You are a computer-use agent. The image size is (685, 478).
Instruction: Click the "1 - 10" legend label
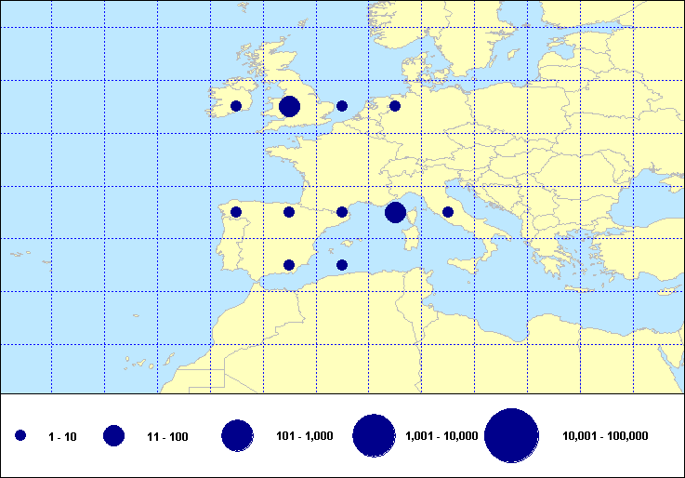click(x=62, y=436)
